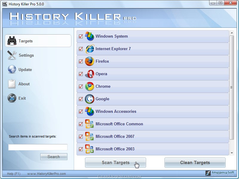Click the globe icon beside Update
Screen dimensions: 239x179
tap(12, 69)
